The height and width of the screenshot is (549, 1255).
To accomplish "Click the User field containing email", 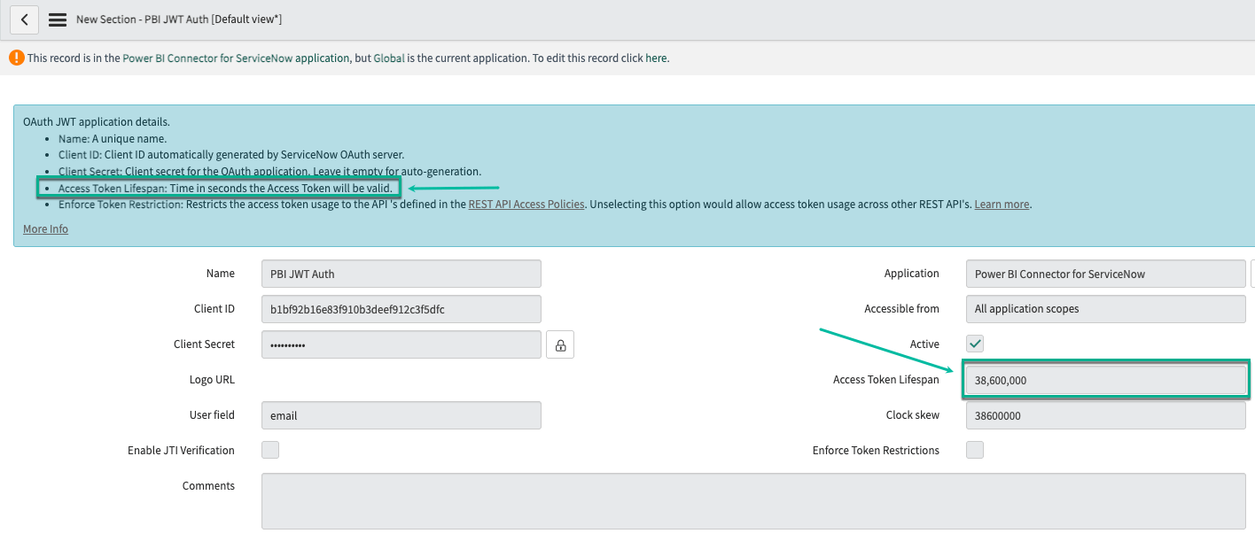I will pos(401,414).
